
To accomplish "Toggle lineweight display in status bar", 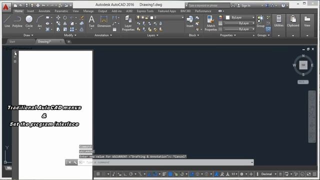I will click(164, 174).
